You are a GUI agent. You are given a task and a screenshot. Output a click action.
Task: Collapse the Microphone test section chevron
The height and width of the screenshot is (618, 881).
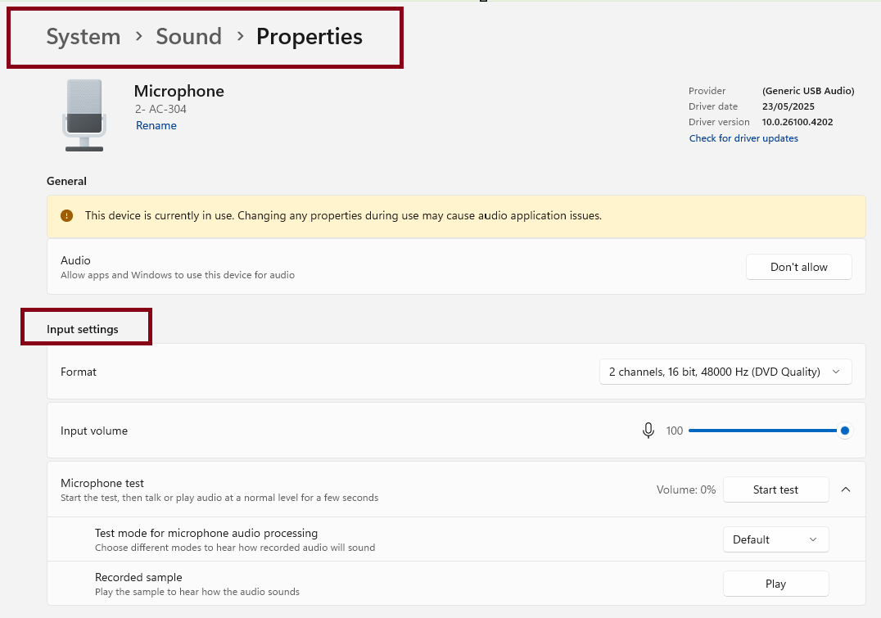[x=846, y=490]
